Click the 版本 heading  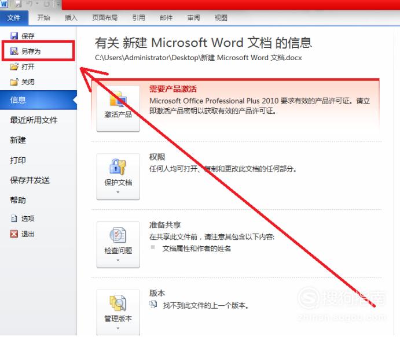[x=157, y=293]
